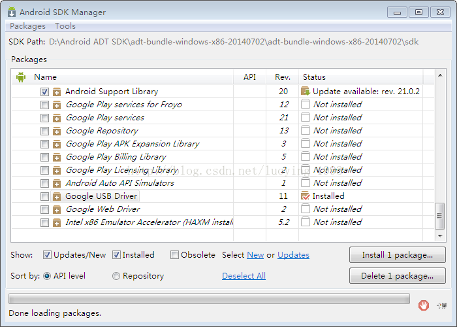Toggle the Updates/New filter checkbox

(48, 255)
